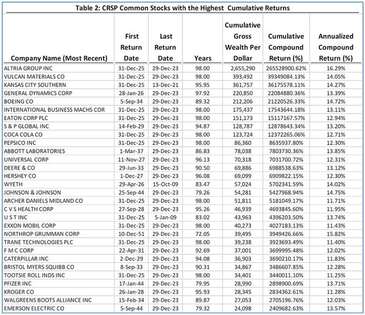
Task: Click Northrop Grumman's annualized return 15.82%
Action: (x=336, y=234)
